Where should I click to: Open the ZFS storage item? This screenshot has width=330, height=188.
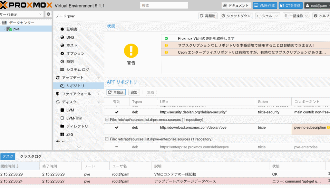(x=70, y=134)
